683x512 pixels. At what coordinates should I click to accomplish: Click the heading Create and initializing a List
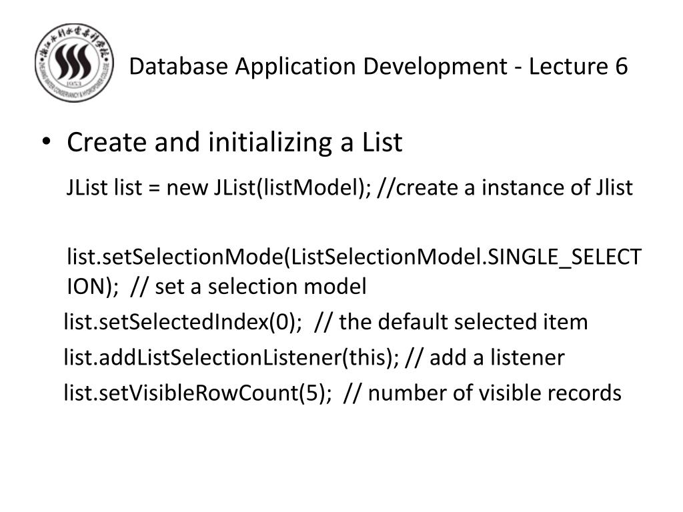(x=234, y=143)
